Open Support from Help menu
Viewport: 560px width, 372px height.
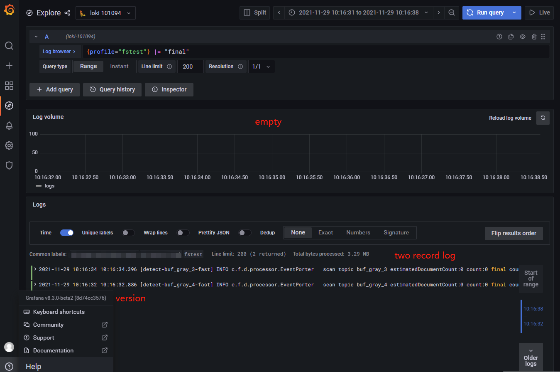66,338
